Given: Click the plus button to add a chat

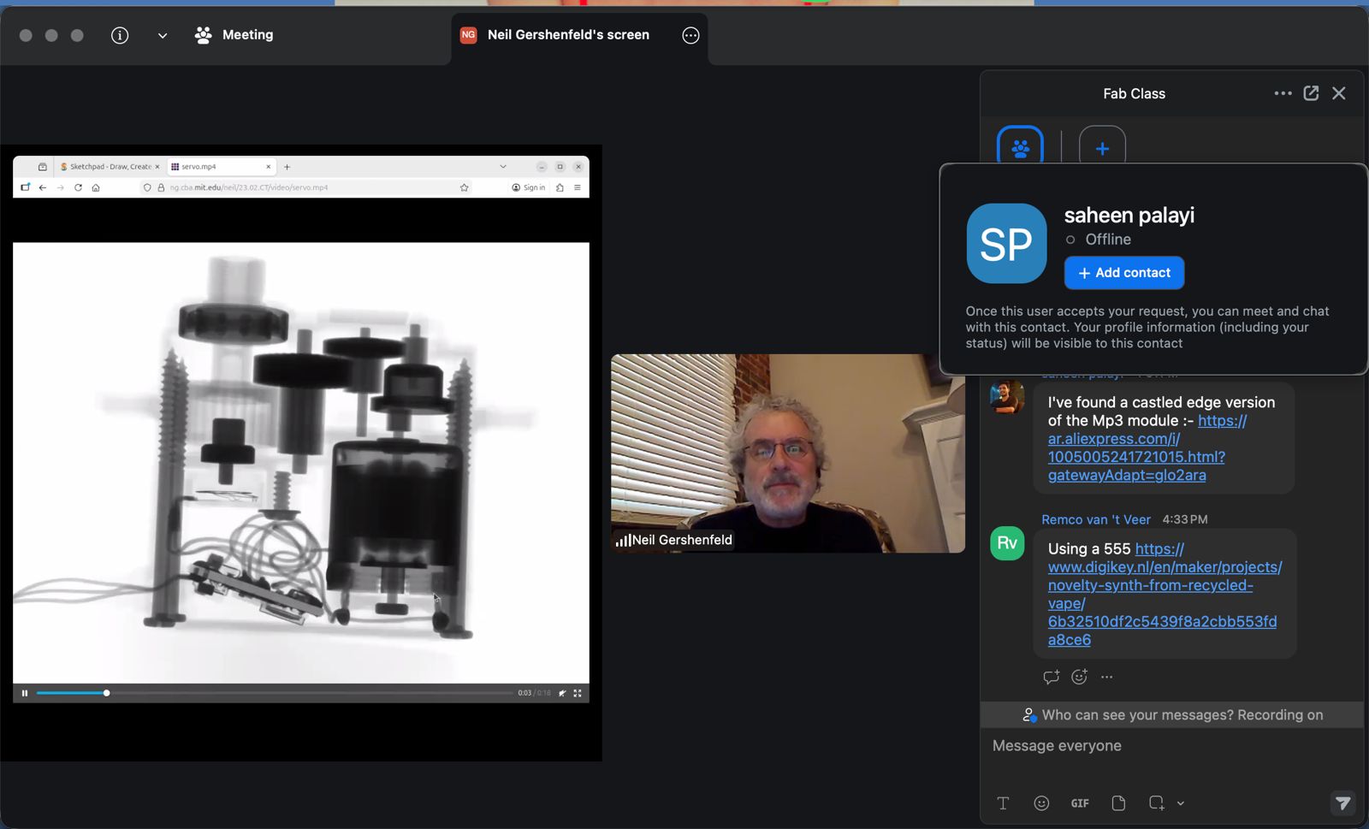Looking at the screenshot, I should click(x=1102, y=146).
